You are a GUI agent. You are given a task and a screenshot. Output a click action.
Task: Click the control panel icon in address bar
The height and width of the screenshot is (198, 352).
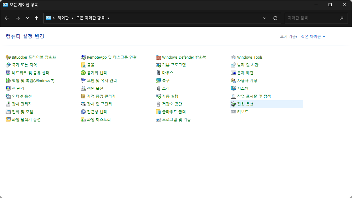point(48,18)
